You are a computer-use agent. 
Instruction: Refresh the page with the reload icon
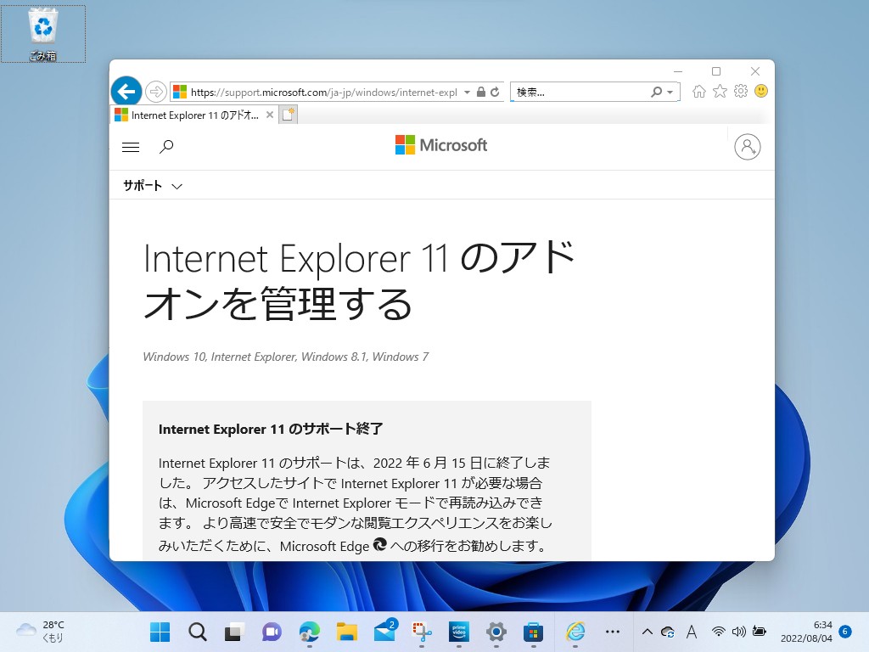pos(494,91)
